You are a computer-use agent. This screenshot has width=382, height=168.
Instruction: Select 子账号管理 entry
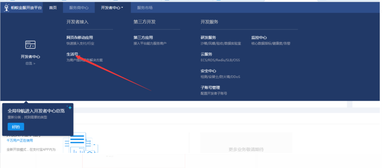pyautogui.click(x=210, y=88)
